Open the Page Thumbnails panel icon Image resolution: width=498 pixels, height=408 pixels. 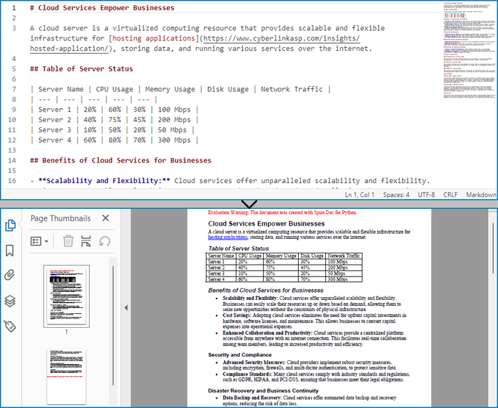click(10, 226)
